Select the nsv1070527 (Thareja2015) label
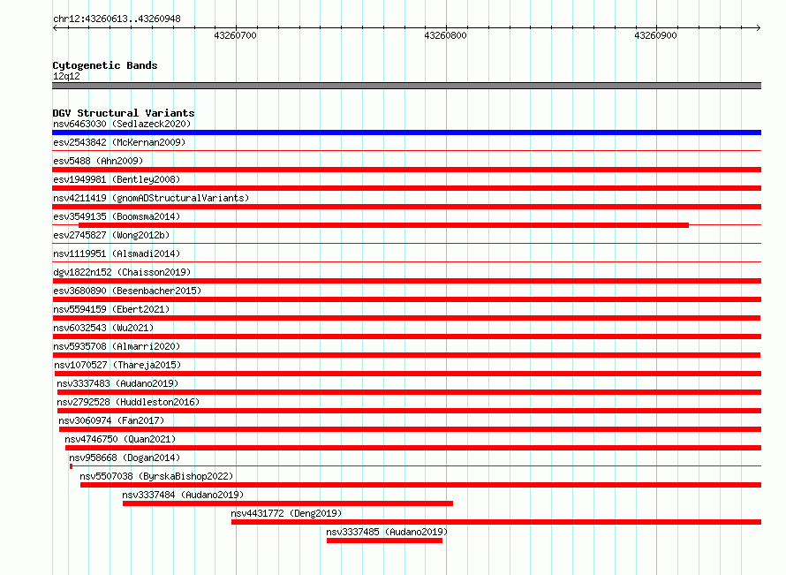 point(117,365)
